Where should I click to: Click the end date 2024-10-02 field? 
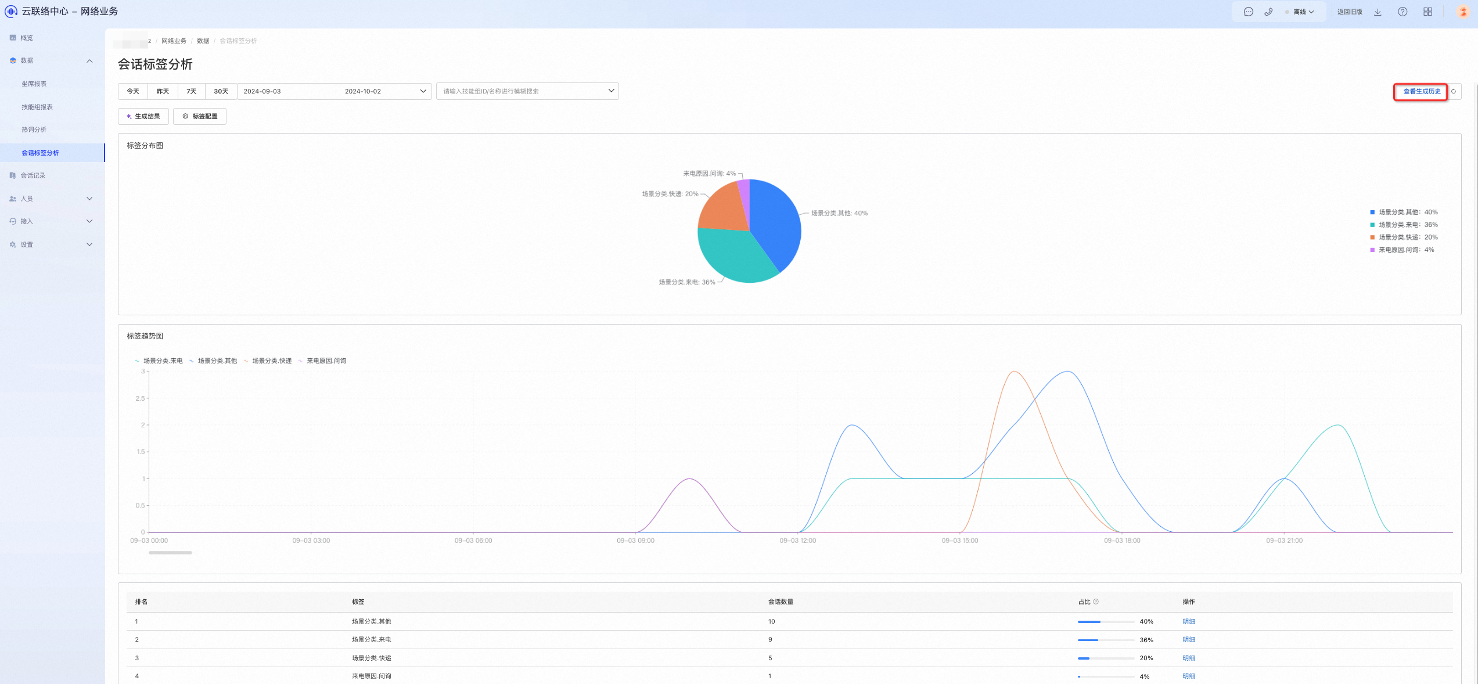(363, 91)
